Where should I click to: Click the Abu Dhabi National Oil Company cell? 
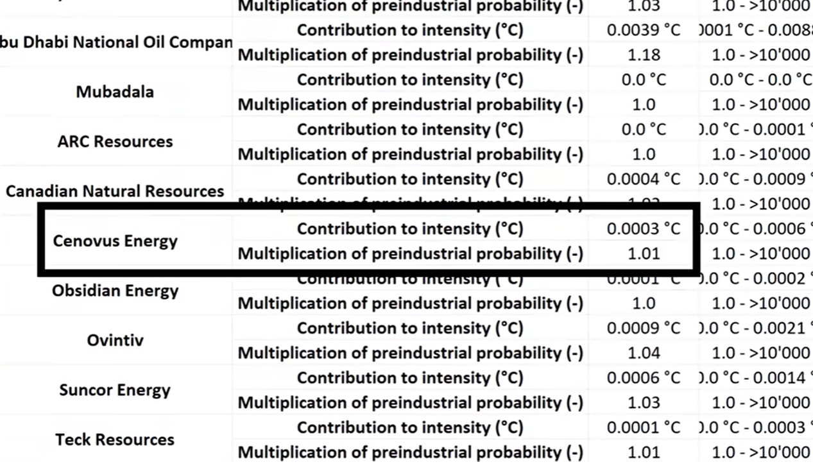point(116,42)
